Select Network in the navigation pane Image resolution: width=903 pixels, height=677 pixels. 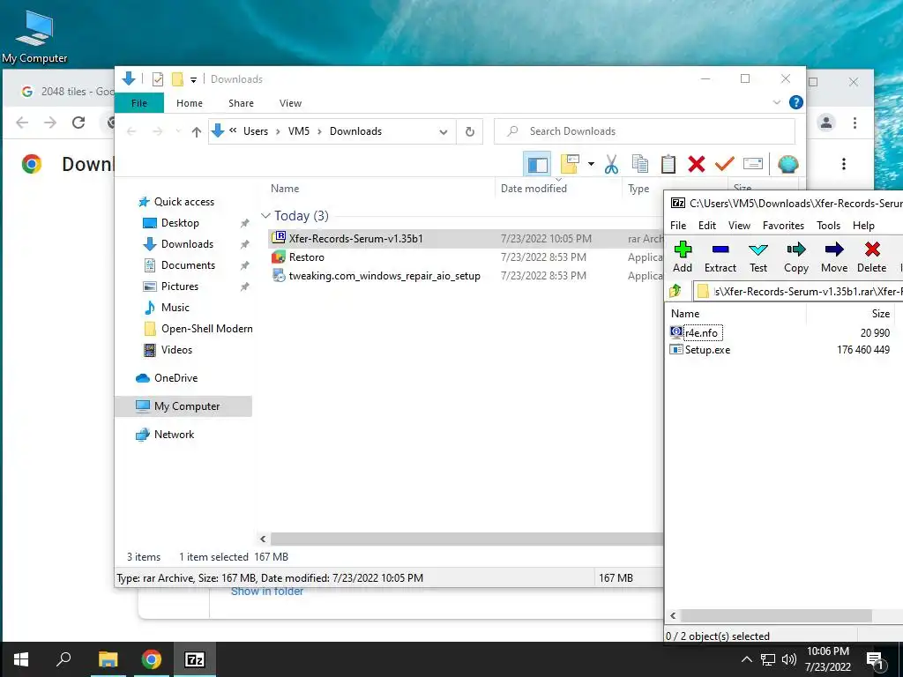[x=174, y=435]
